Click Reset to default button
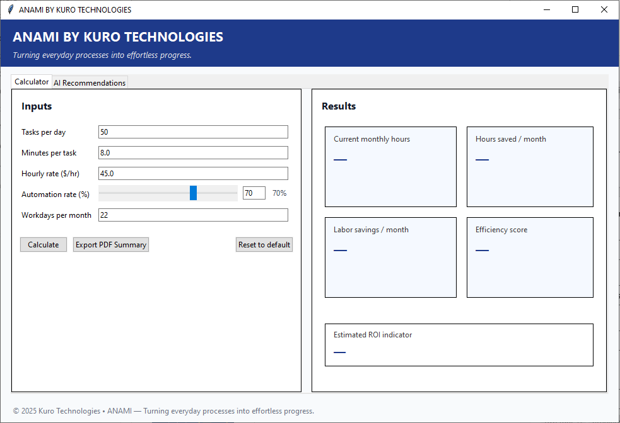The height and width of the screenshot is (423, 620). point(264,245)
